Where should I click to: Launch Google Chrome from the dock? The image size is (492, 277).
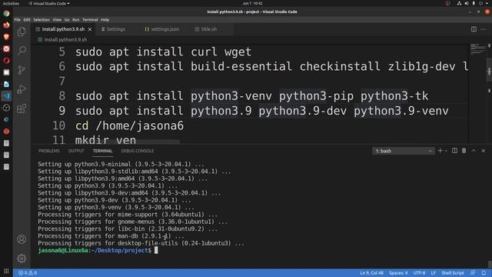click(6, 14)
